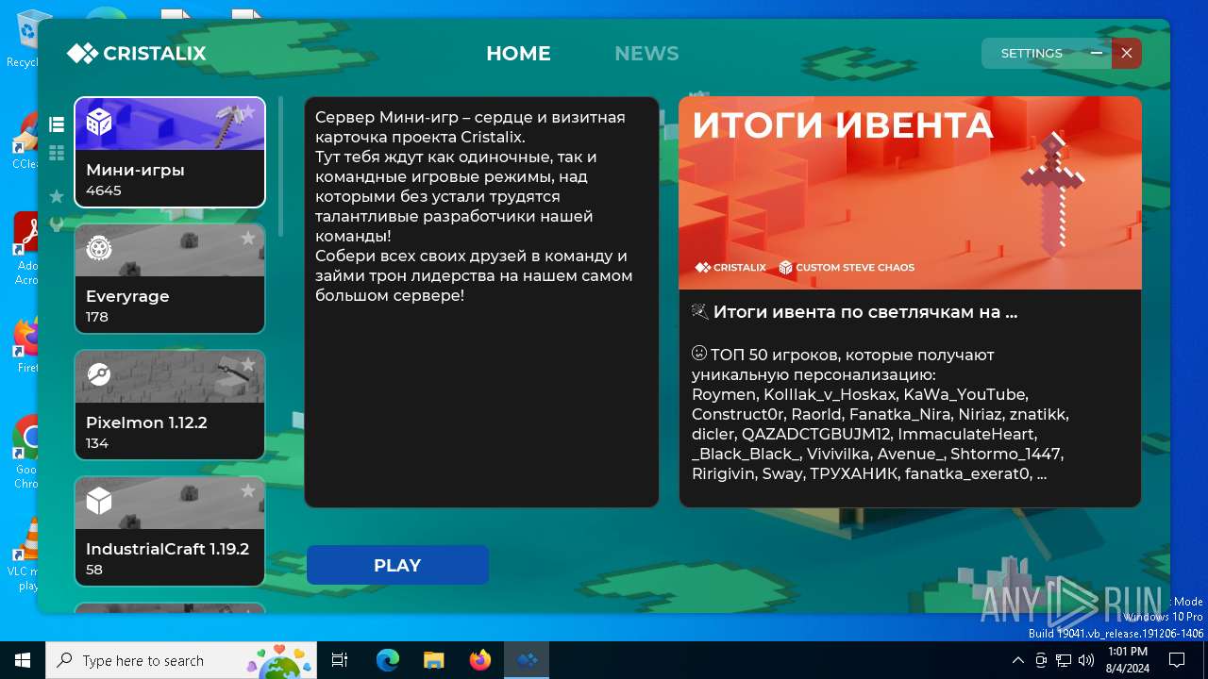
Task: Open Task View on the taskbar
Action: tap(340, 660)
